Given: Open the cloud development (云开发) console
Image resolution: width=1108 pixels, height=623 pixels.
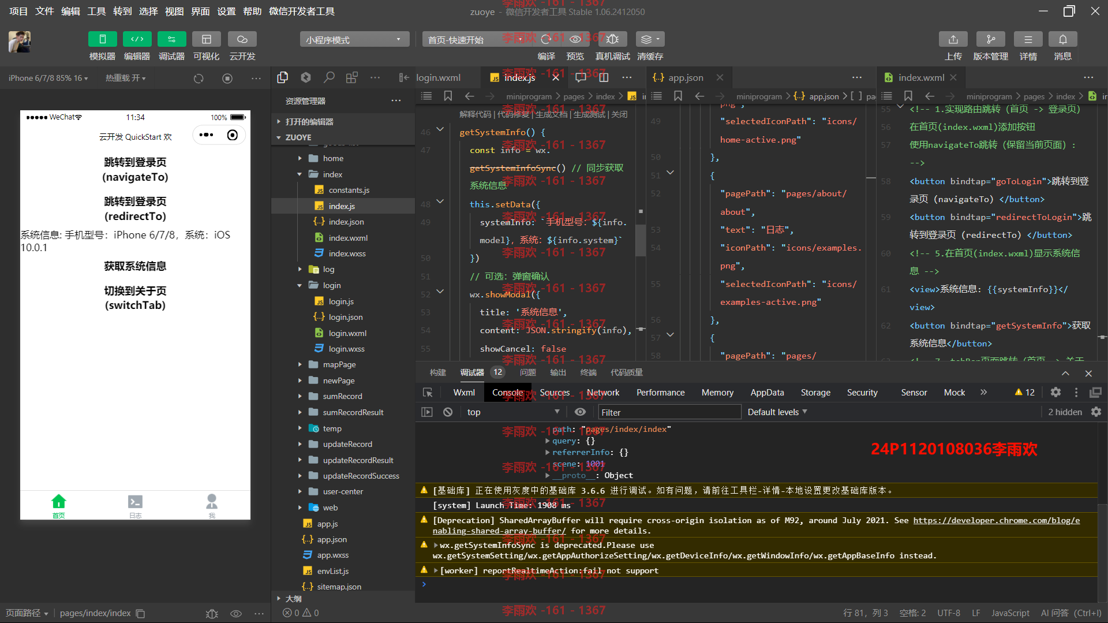Looking at the screenshot, I should (x=242, y=39).
